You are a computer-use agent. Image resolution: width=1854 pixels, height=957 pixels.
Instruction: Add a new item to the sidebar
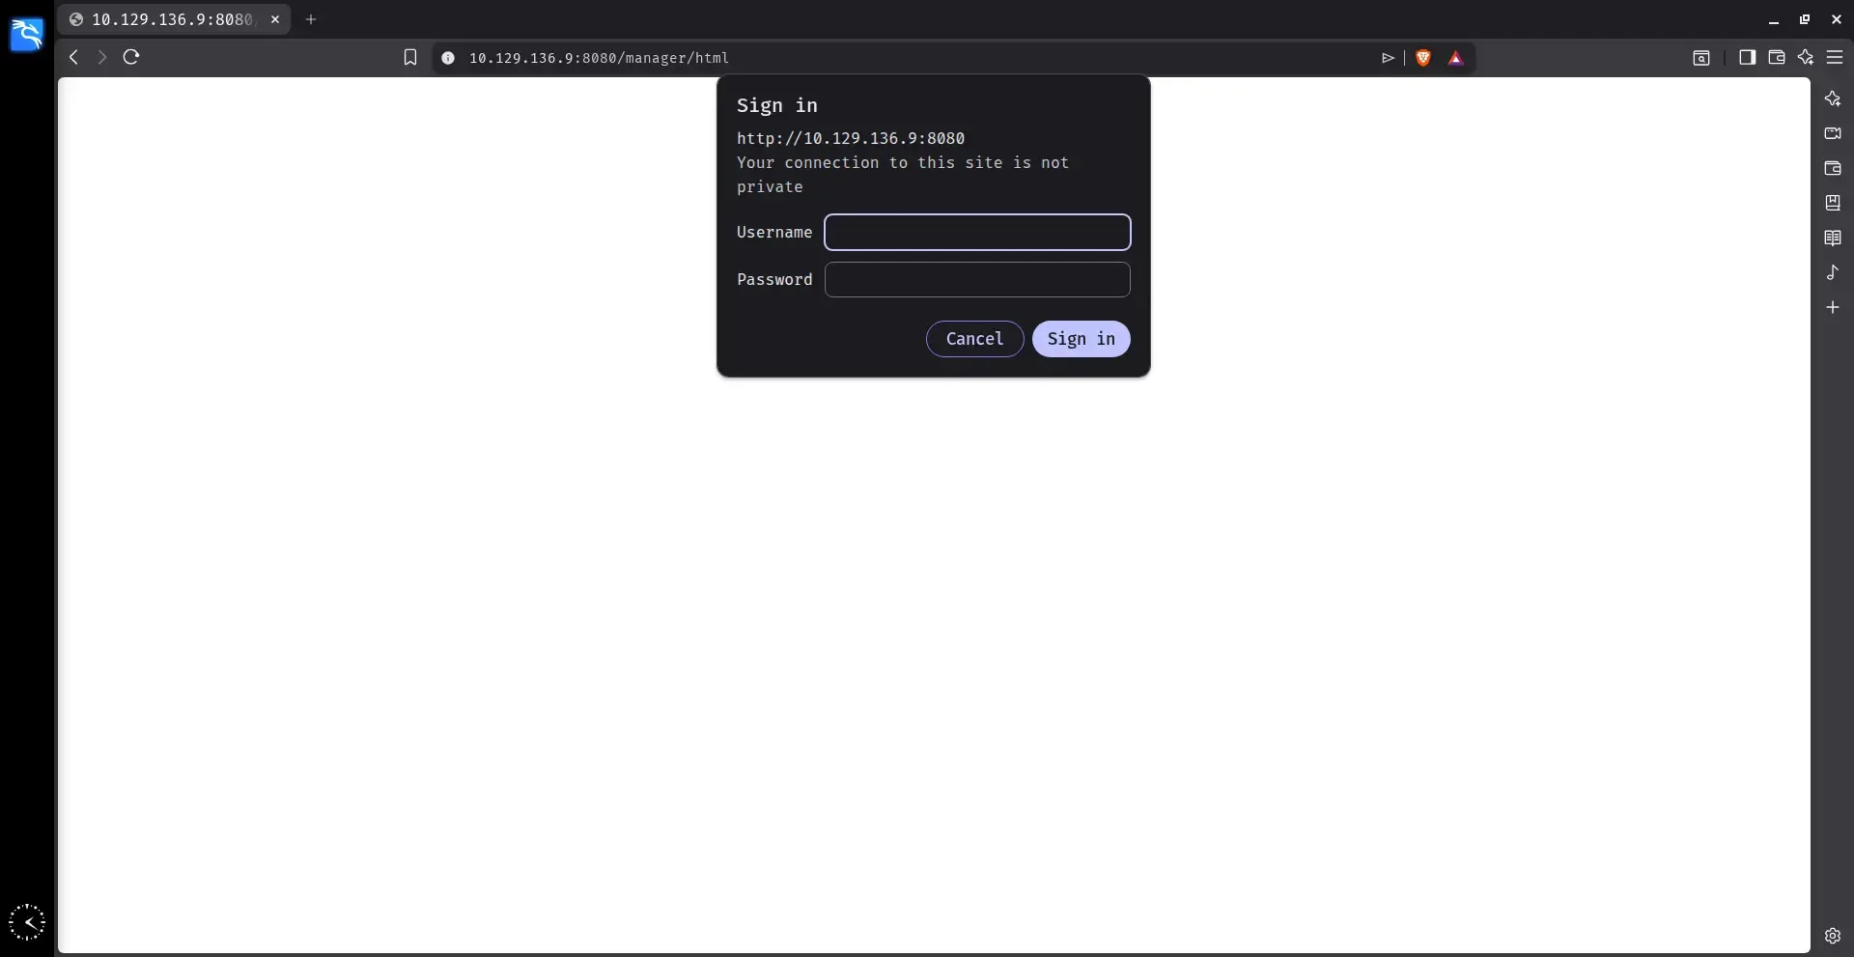coord(1833,307)
